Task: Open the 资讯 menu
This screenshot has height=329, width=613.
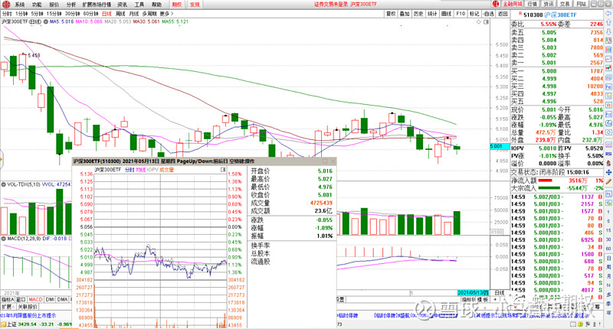Action: (123, 5)
